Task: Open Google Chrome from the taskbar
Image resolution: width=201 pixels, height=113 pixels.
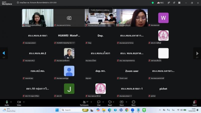Action: (x=127, y=110)
